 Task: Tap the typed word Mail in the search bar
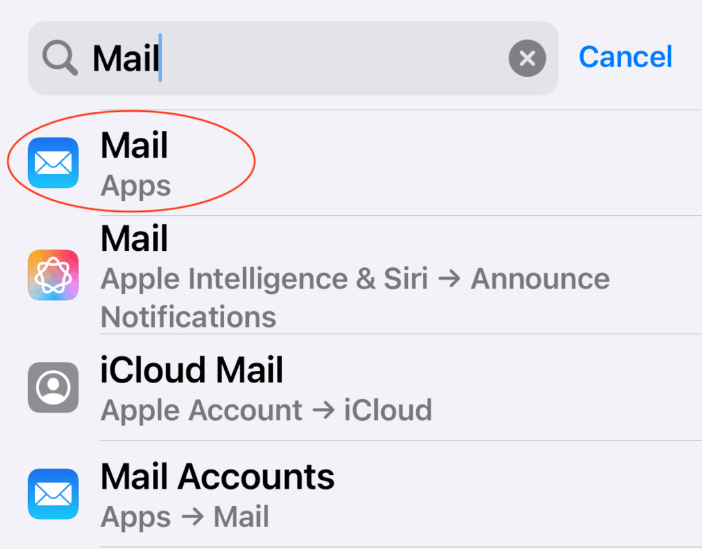126,58
